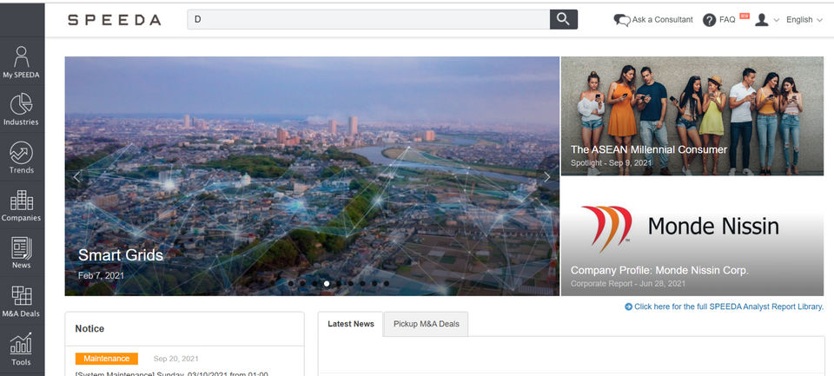Click the search magnifier button
Viewport: 834px width, 376px height.
tap(563, 20)
